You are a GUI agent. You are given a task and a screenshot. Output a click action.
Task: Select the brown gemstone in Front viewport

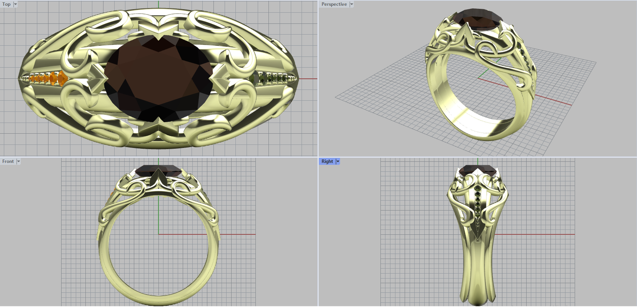pyautogui.click(x=159, y=171)
